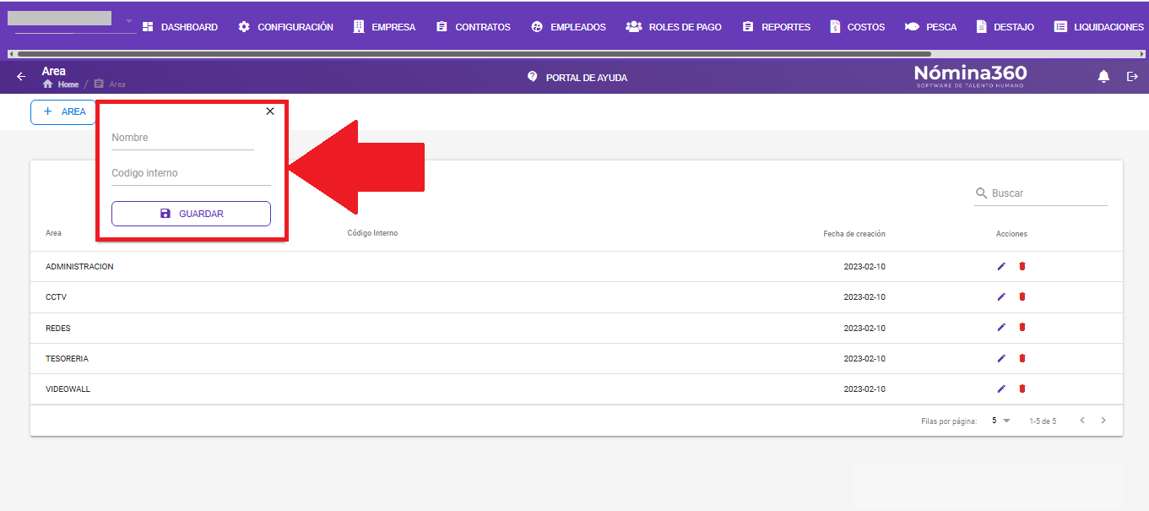Open Portal de Ayuda help link
1149x511 pixels.
577,77
